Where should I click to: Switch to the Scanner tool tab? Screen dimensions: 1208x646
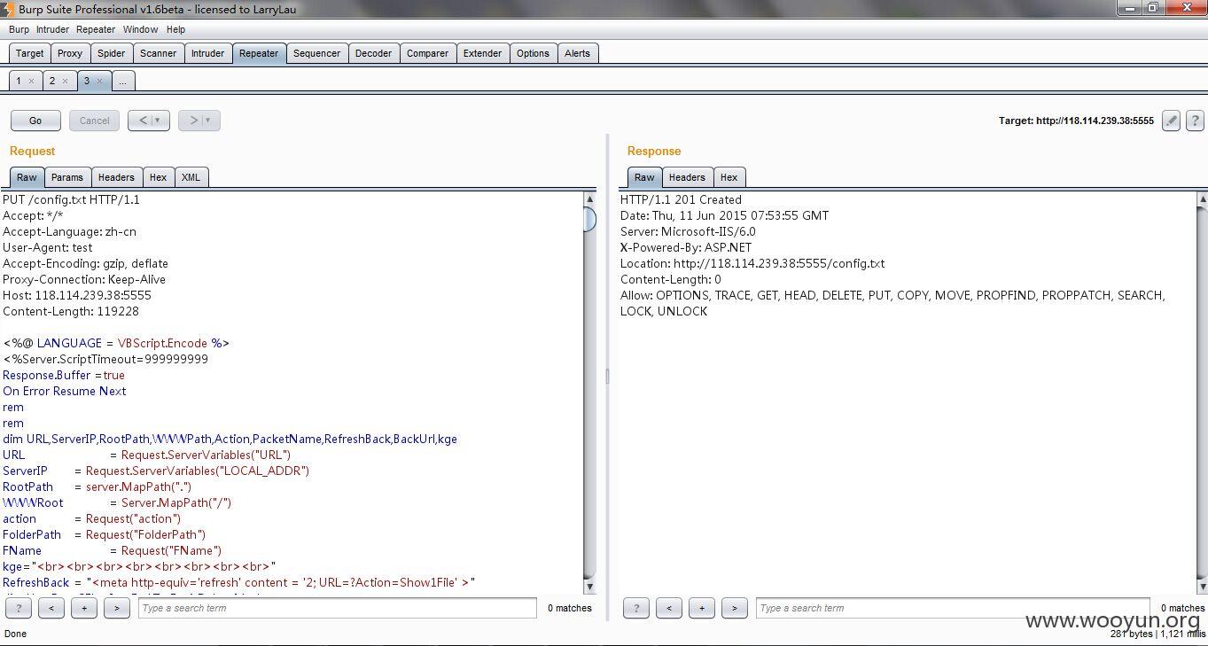(159, 53)
